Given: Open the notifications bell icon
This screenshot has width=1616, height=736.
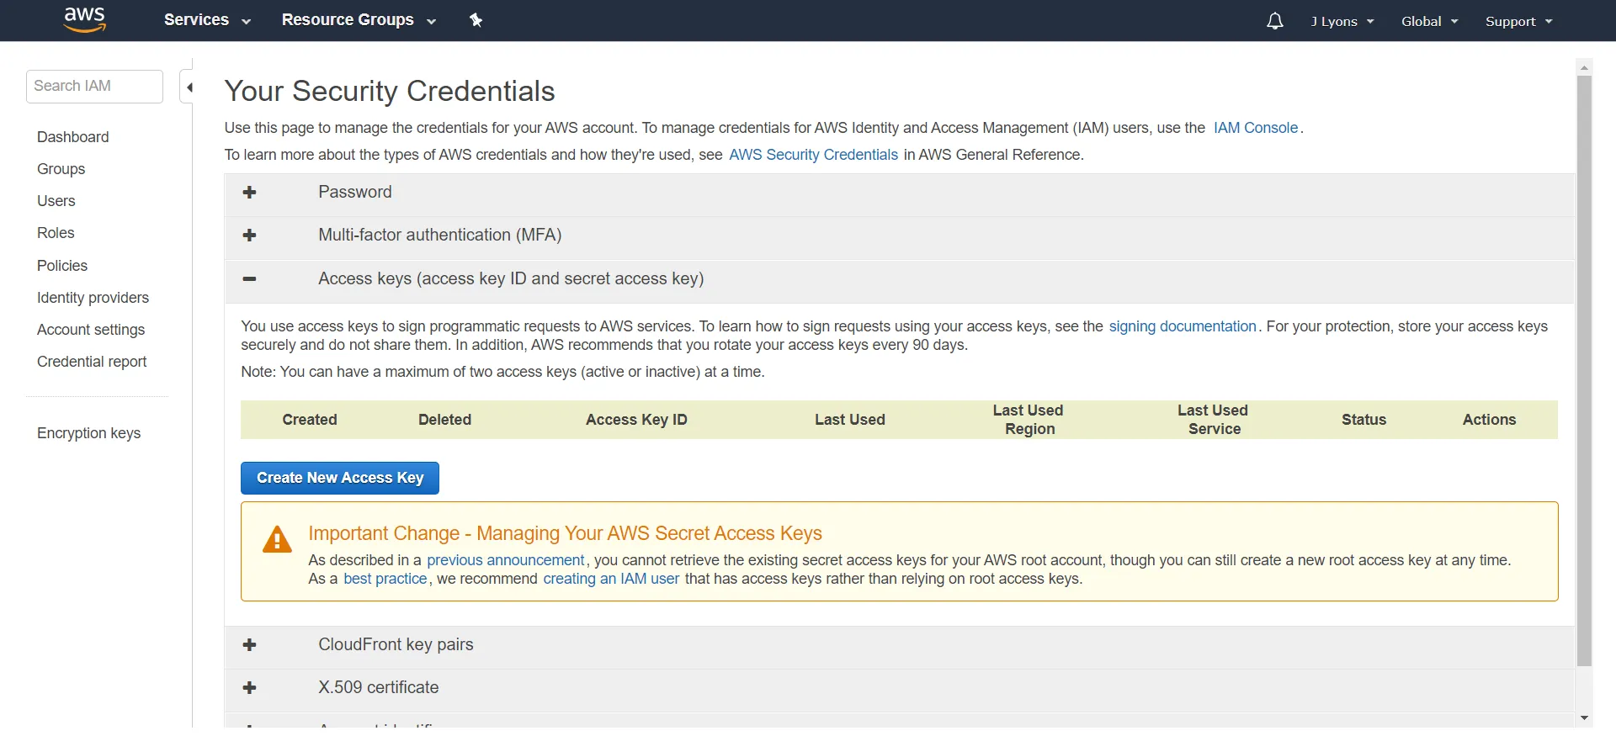Looking at the screenshot, I should (1275, 21).
